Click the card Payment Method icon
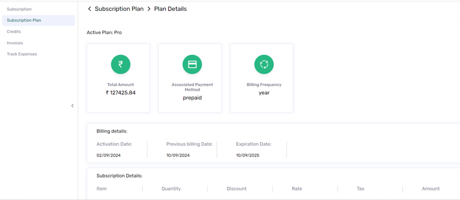The width and height of the screenshot is (460, 200). pos(192,64)
